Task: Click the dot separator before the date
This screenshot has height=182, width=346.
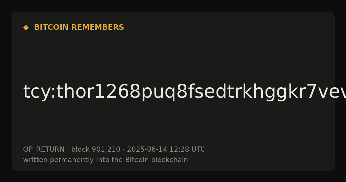Action: [123, 150]
